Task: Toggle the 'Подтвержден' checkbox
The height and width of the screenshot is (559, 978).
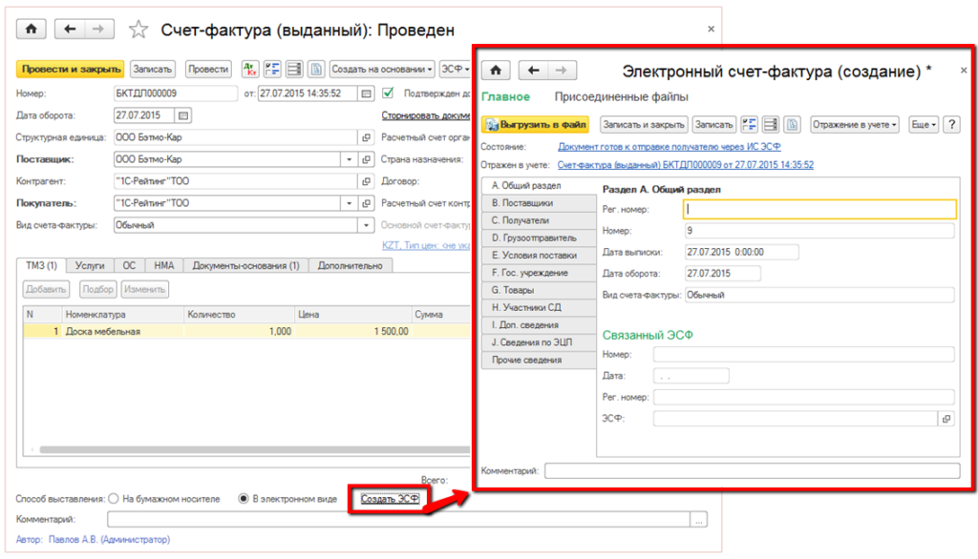Action: point(388,93)
